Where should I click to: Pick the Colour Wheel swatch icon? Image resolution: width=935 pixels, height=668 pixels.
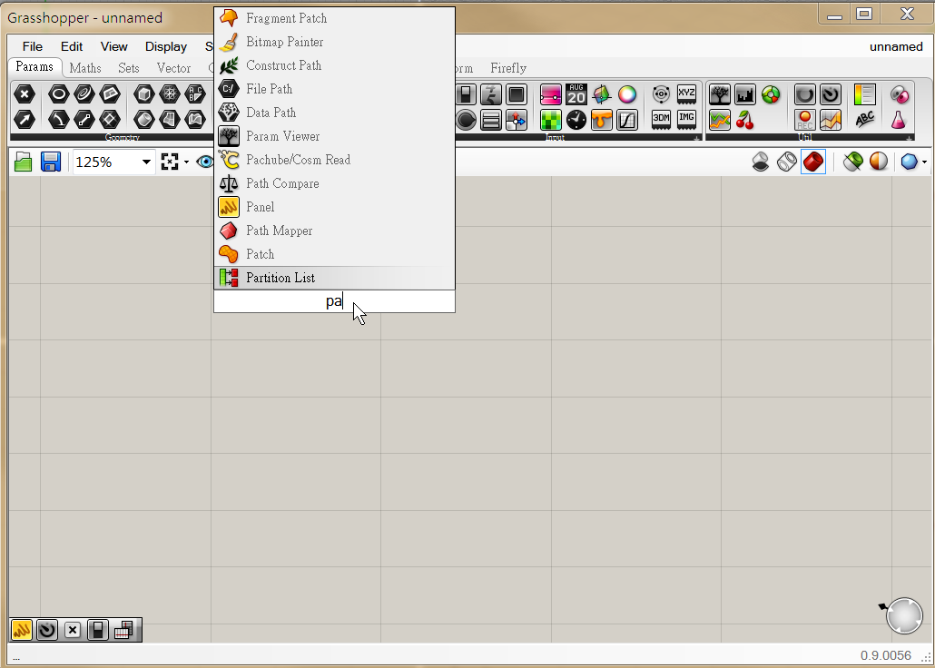[x=627, y=94]
